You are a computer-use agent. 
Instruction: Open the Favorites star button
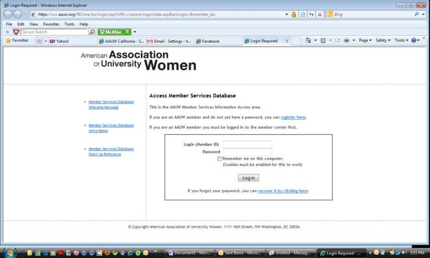[17, 41]
